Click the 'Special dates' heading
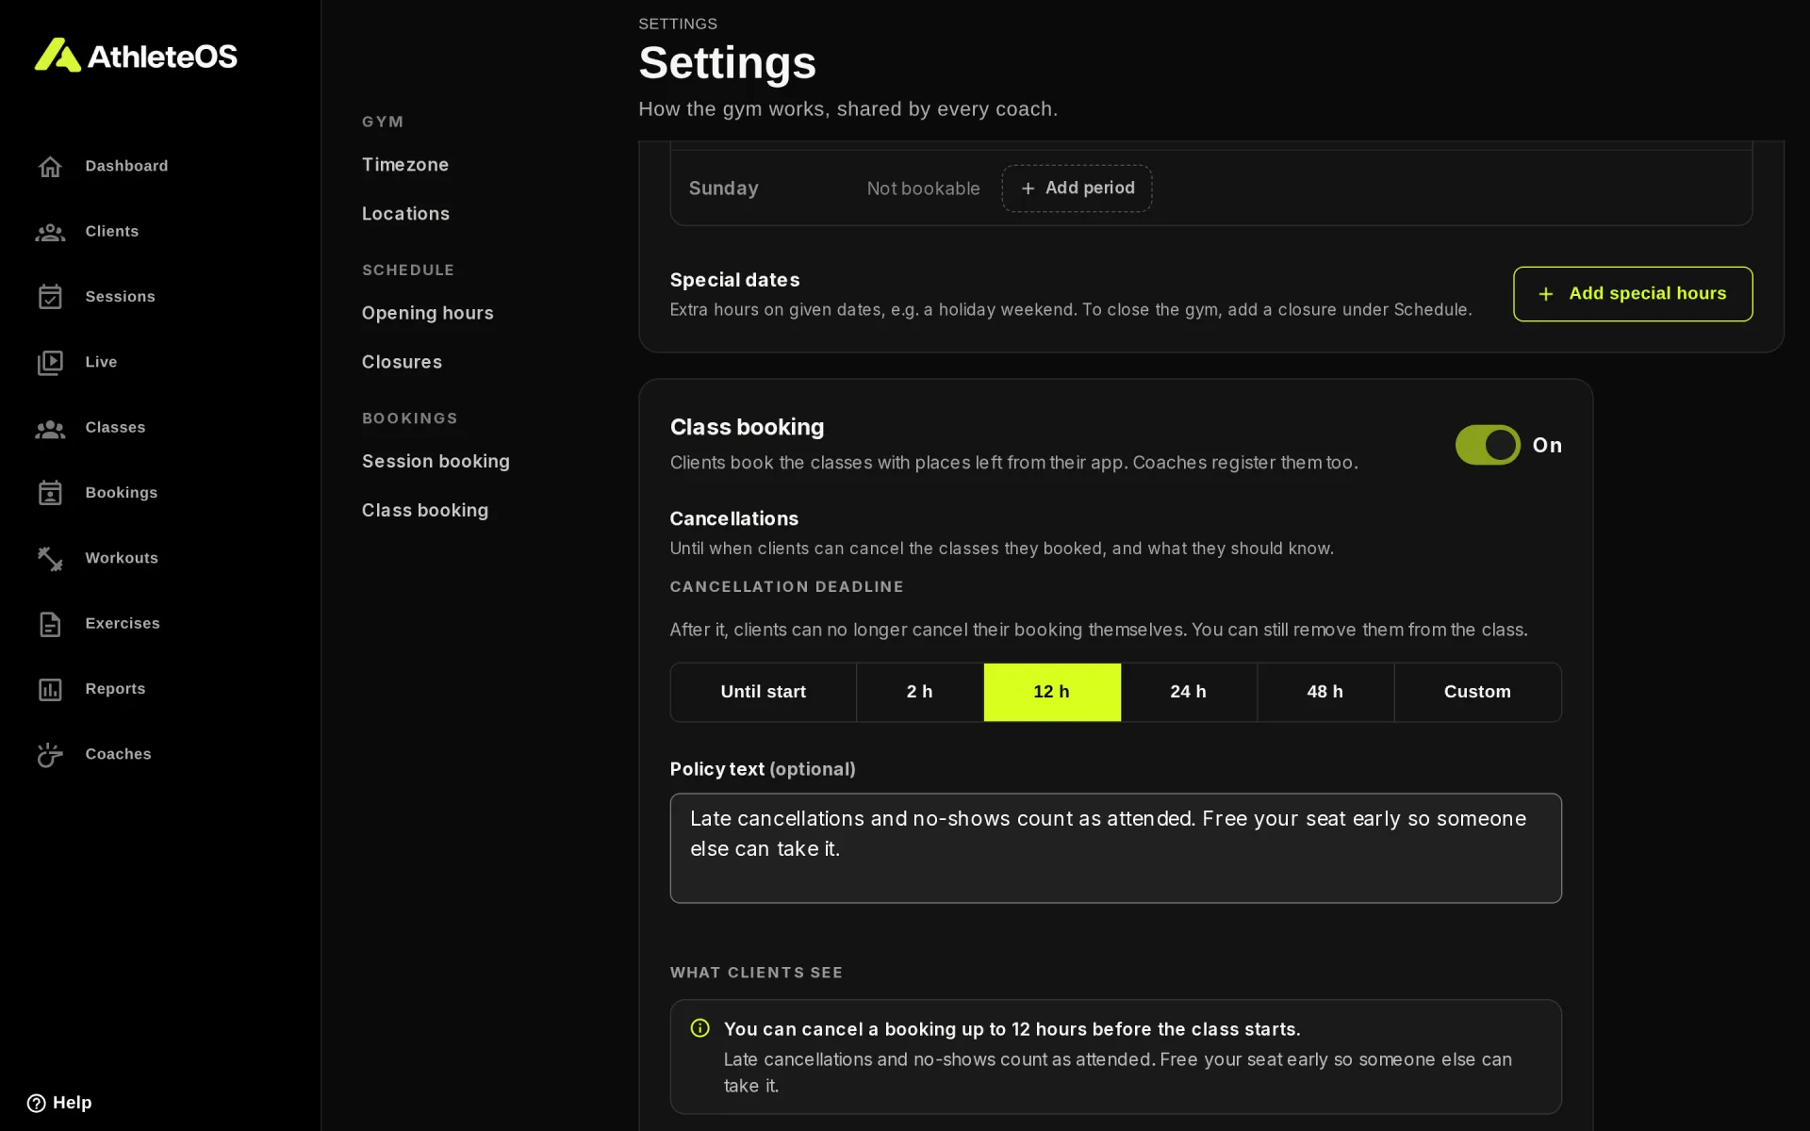This screenshot has width=1810, height=1131. tap(734, 280)
